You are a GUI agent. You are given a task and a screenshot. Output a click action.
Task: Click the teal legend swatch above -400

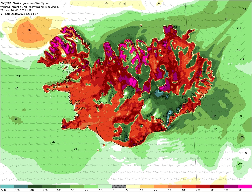(x=21, y=186)
